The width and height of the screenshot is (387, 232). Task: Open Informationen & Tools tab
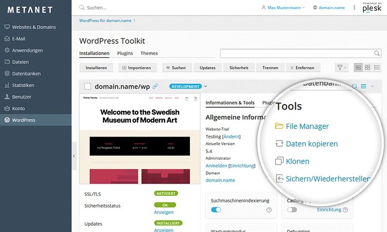click(230, 103)
